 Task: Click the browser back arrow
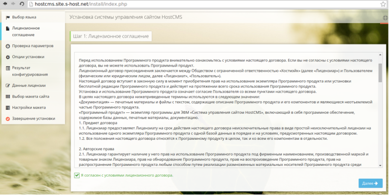pos(5,4)
